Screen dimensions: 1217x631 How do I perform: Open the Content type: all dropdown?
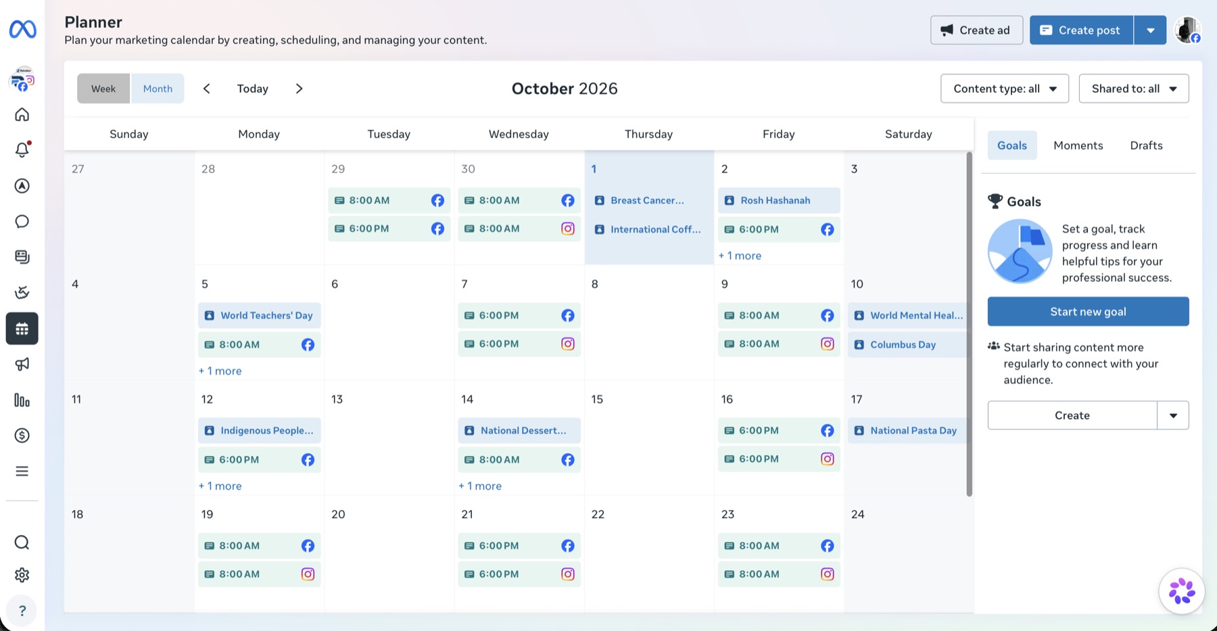1005,89
